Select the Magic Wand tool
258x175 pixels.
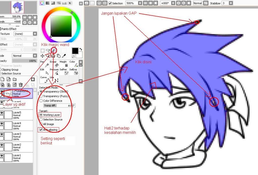tap(53, 50)
